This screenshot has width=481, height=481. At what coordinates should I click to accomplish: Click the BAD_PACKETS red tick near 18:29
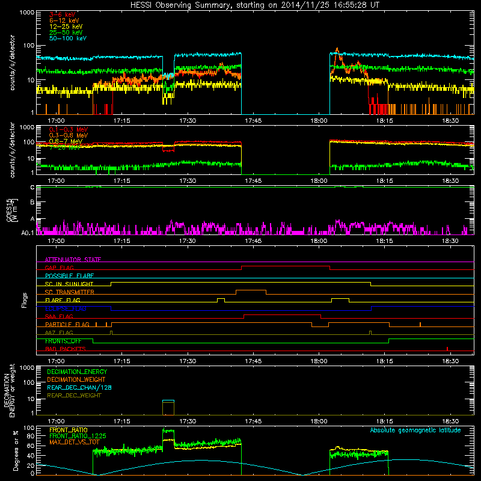click(x=447, y=349)
